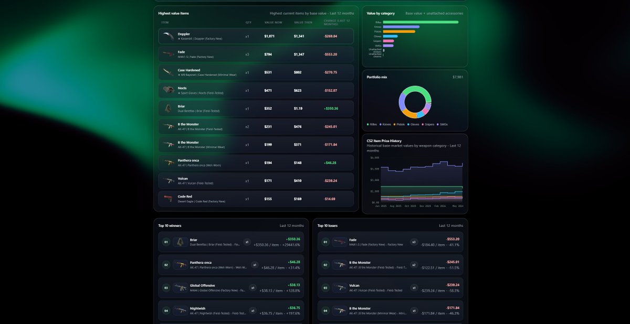Click the $7,981 Portfolio mix total
The width and height of the screenshot is (630, 324).
[458, 77]
